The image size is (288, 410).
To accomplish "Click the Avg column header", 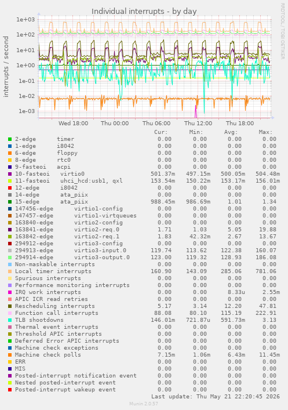I will tap(231, 132).
